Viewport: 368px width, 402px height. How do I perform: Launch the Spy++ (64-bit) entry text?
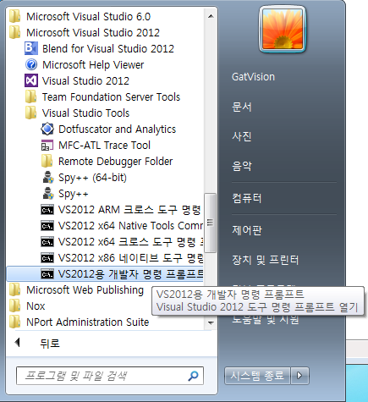click(92, 178)
